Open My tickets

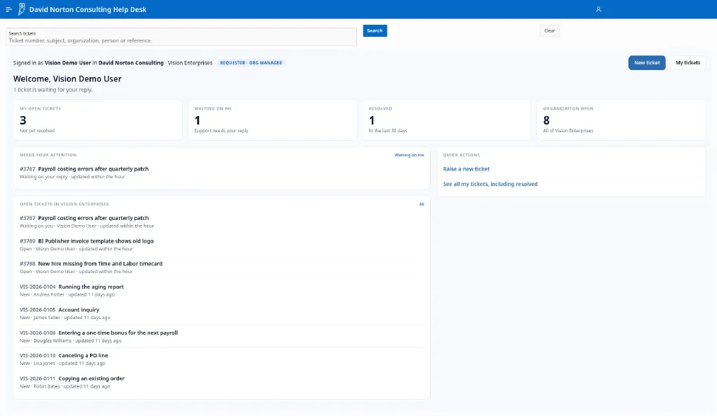click(688, 62)
